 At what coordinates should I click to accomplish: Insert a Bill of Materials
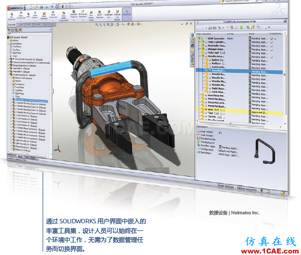pyautogui.click(x=99, y=15)
